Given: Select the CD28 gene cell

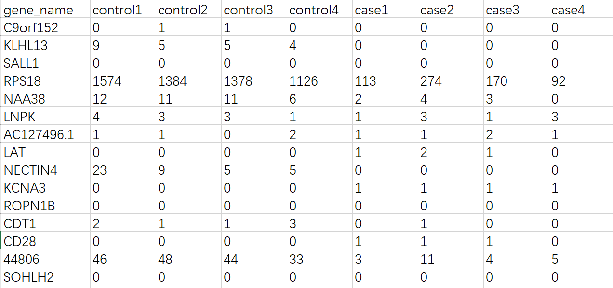Looking at the screenshot, I should (x=20, y=241).
